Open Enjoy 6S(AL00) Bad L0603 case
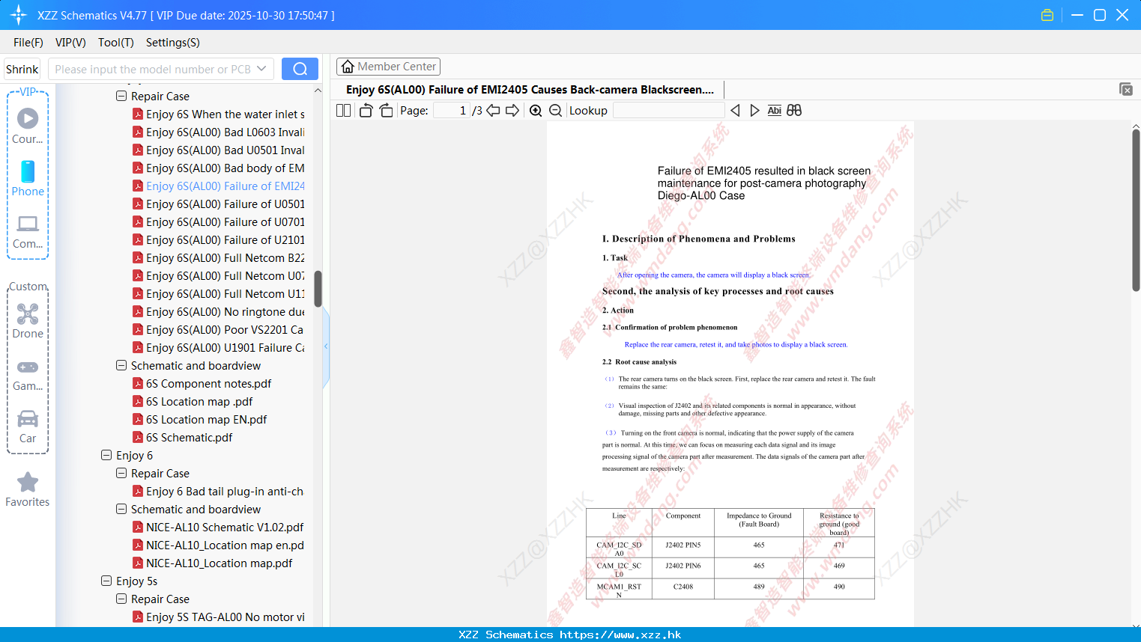 coord(219,132)
